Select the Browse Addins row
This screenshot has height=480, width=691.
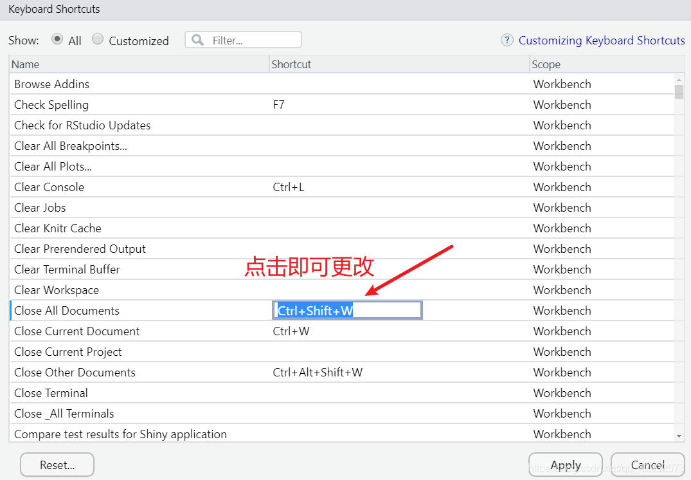[341, 84]
